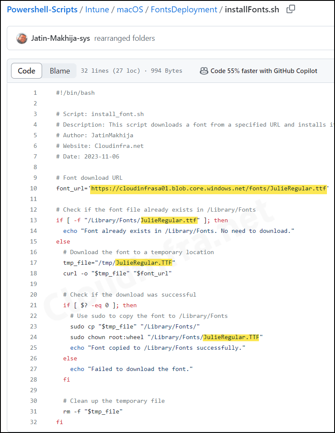The width and height of the screenshot is (335, 433).
Task: Open Jatin-Makhija-sys avatar image
Action: point(22,38)
